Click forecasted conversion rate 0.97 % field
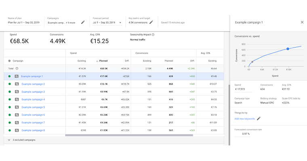Screen dimensions: 307x161 pos(242,134)
